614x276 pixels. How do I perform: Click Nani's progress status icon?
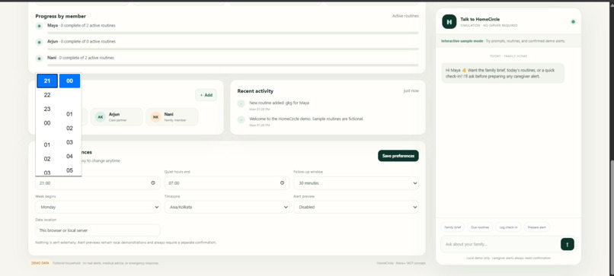click(39, 59)
